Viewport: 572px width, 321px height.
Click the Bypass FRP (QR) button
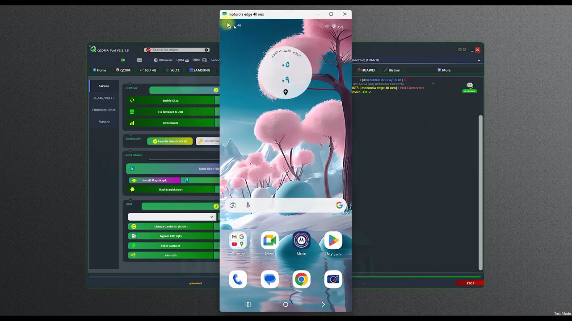(171, 236)
